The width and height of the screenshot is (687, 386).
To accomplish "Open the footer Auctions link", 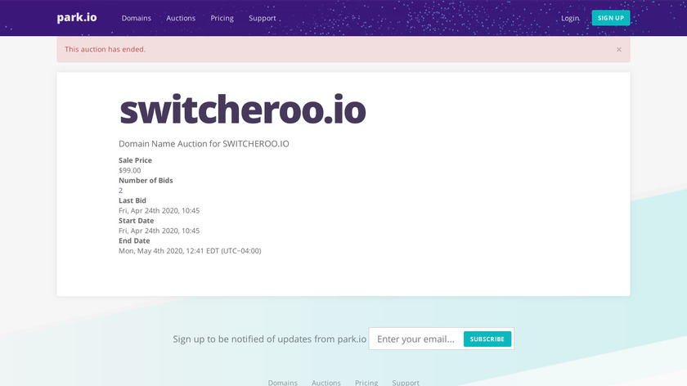I will tap(326, 383).
